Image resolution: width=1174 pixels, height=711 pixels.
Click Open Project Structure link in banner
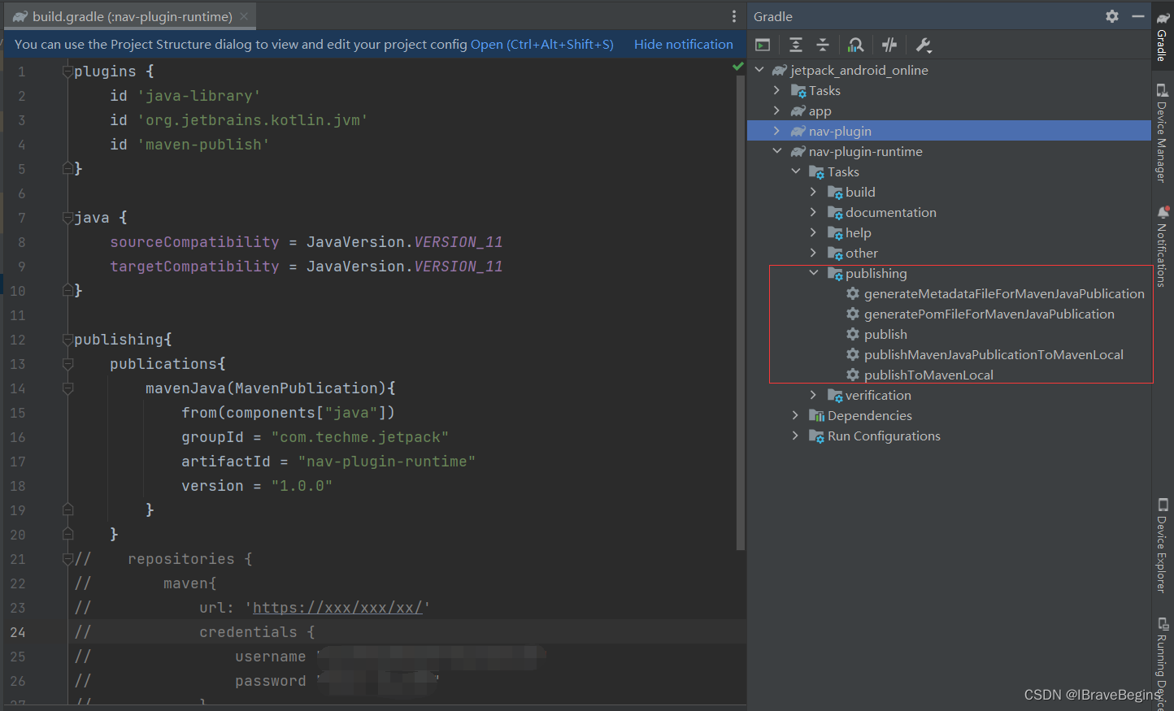tap(542, 45)
